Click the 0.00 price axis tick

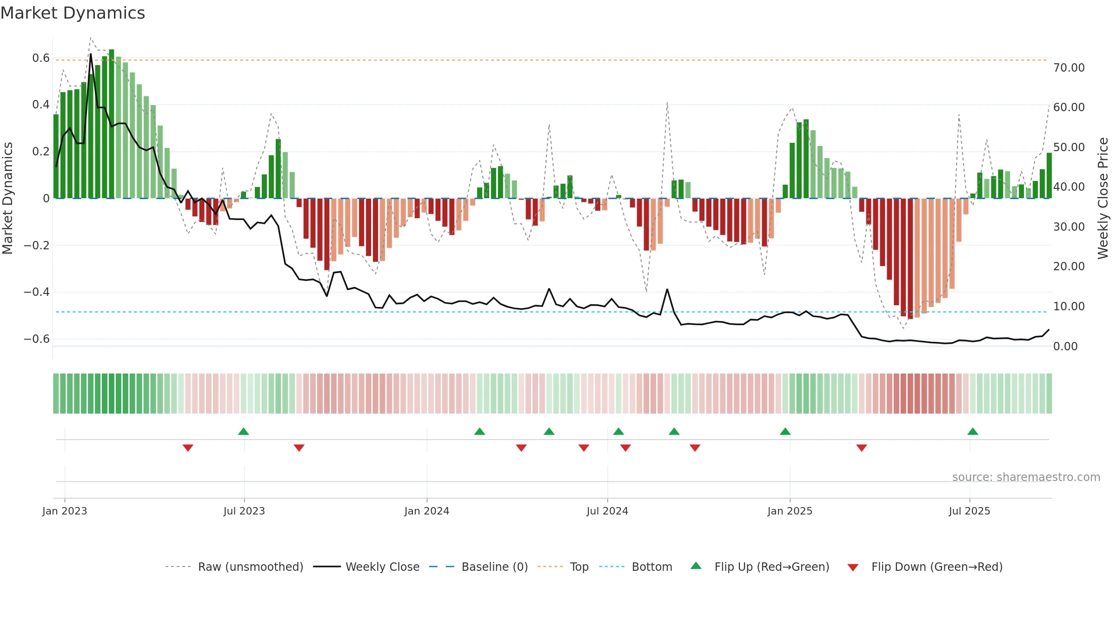[x=1065, y=346]
